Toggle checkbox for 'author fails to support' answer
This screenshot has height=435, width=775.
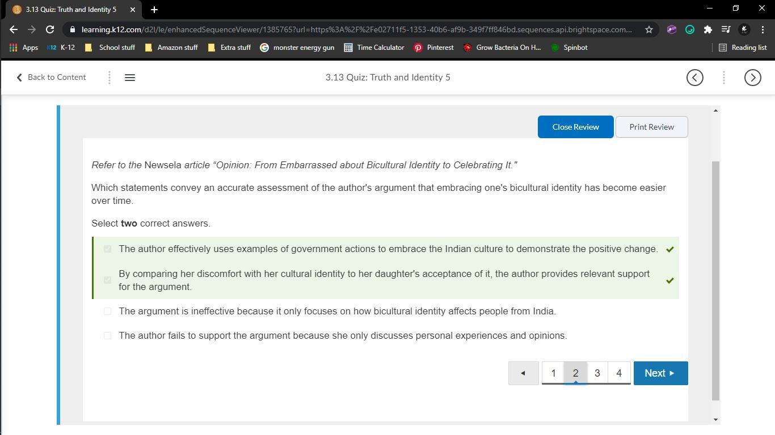tap(108, 336)
